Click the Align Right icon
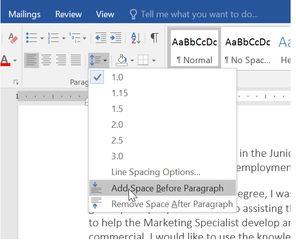This screenshot has width=296, height=246. pos(61,61)
